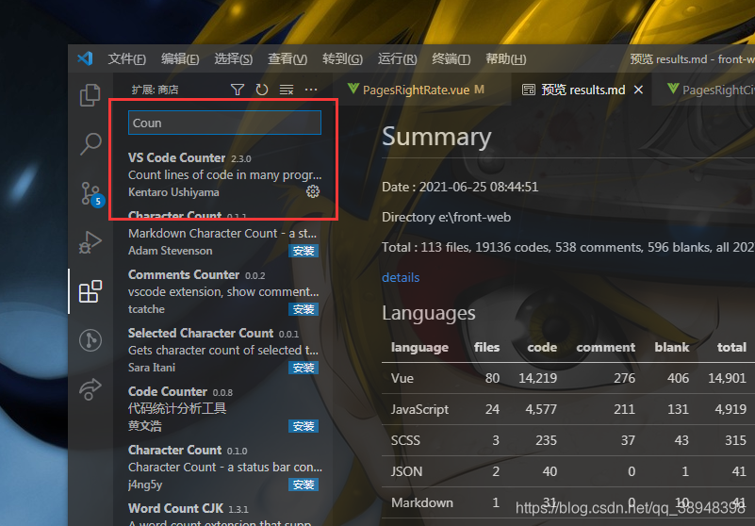The height and width of the screenshot is (526, 755).
Task: Open the Run and Debug view
Action: coord(90,242)
